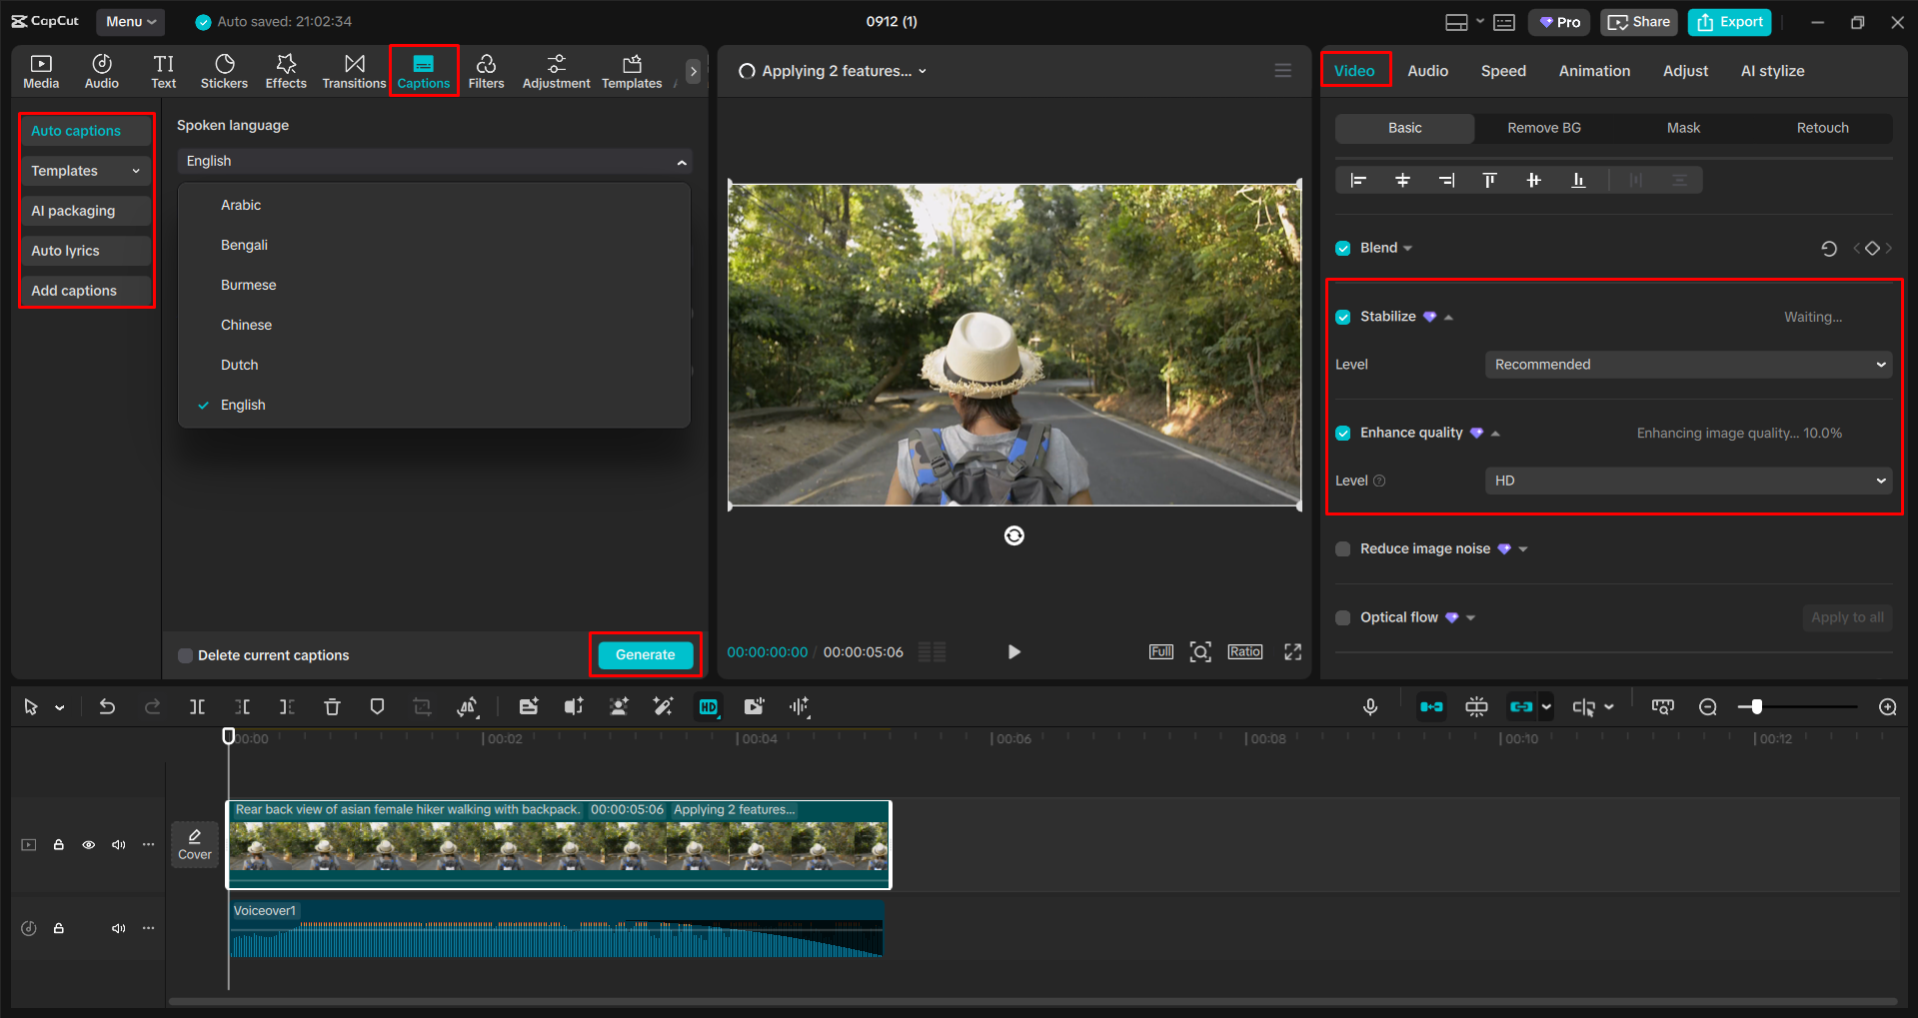
Task: Select Chinese from spoken language list
Action: pos(246,325)
